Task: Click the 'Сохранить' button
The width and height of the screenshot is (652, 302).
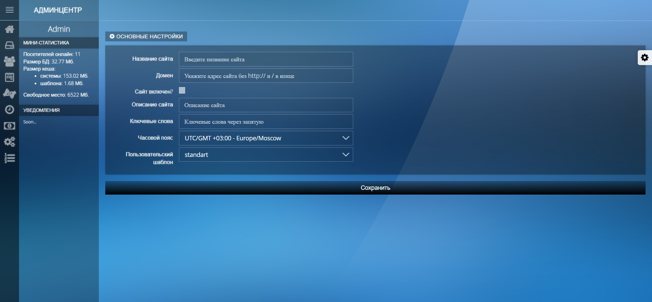Action: pyautogui.click(x=375, y=188)
